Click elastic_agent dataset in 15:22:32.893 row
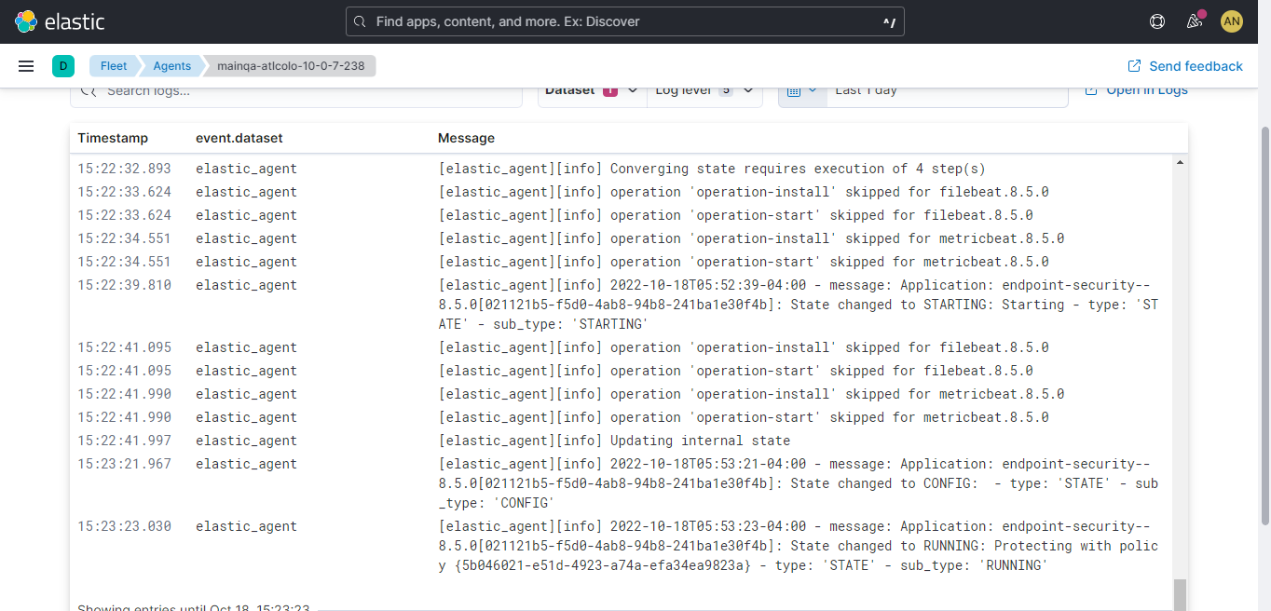Viewport: 1271px width, 611px height. pyautogui.click(x=246, y=169)
